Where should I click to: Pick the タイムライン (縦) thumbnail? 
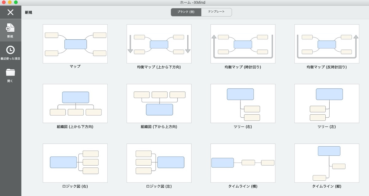[x=327, y=163]
